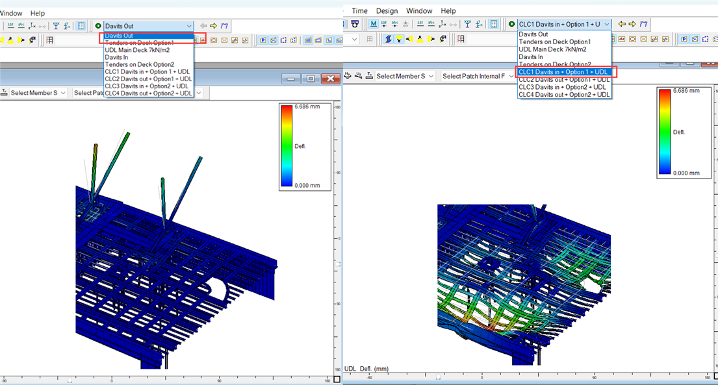This screenshot has width=718, height=385.
Task: Open the Design menu
Action: (387, 11)
